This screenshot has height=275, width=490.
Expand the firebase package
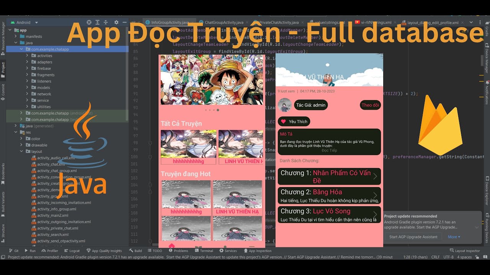[x=27, y=68]
